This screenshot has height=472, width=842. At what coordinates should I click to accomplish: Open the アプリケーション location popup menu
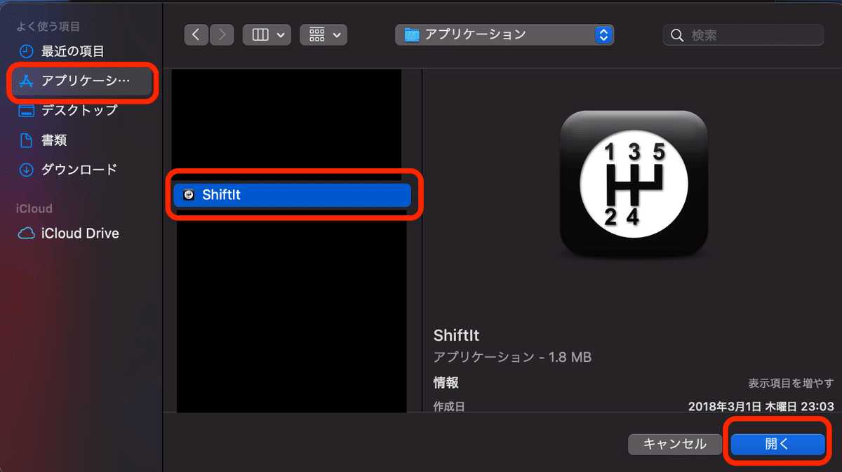coord(504,35)
